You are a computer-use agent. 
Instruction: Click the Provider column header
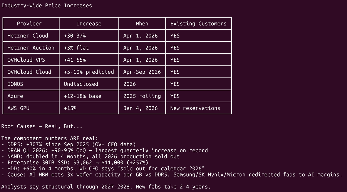coord(29,24)
